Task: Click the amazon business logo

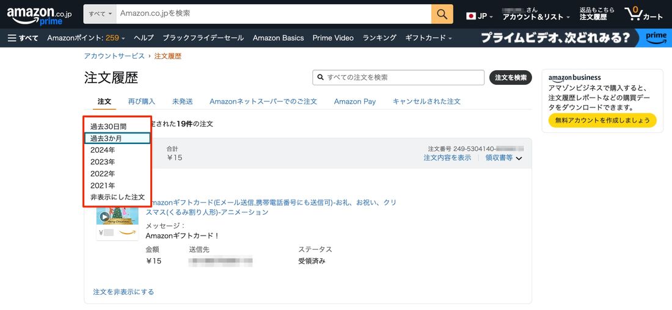Action: point(574,78)
